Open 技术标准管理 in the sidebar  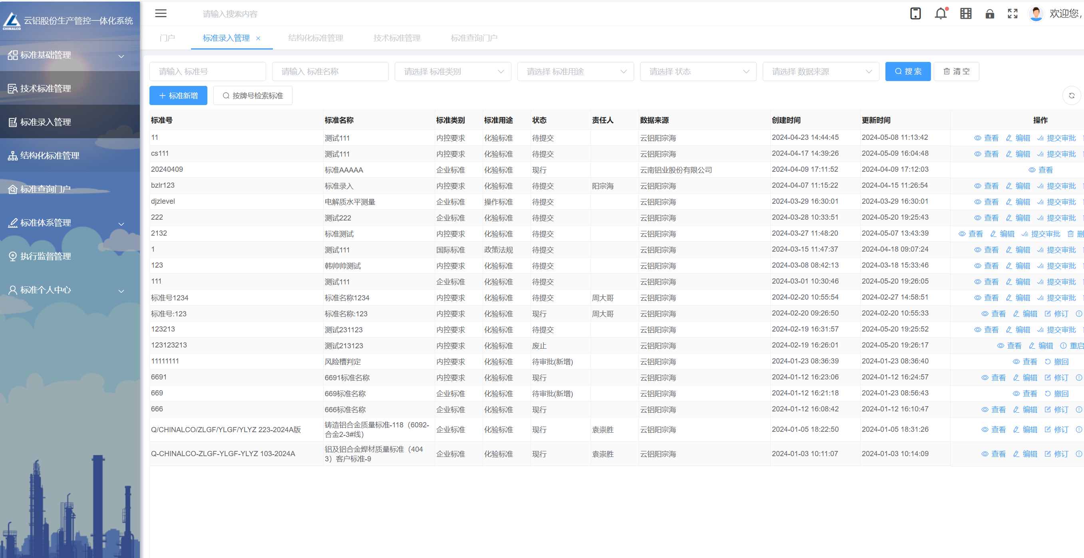[70, 88]
